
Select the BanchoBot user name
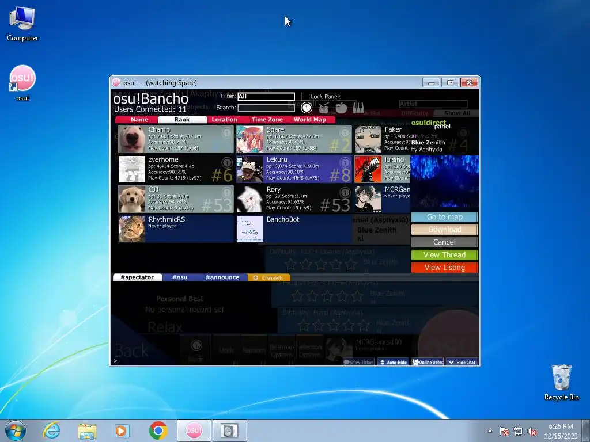[x=283, y=219]
